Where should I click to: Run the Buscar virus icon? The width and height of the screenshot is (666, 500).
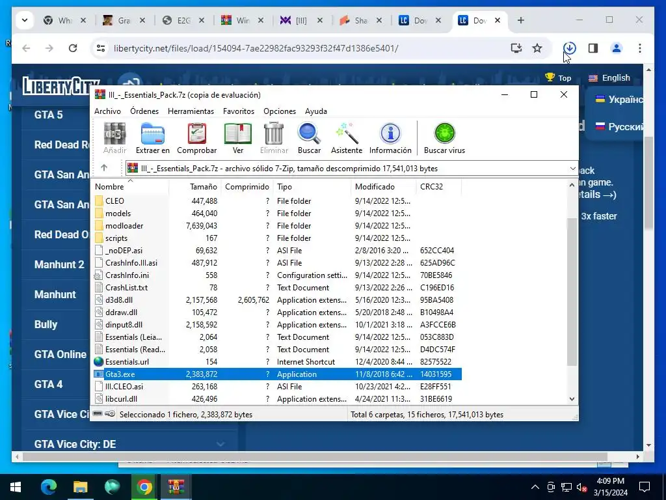pos(444,138)
